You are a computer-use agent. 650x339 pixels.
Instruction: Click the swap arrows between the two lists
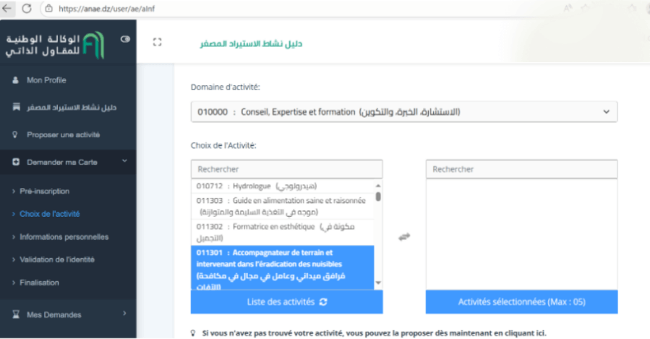pos(404,236)
